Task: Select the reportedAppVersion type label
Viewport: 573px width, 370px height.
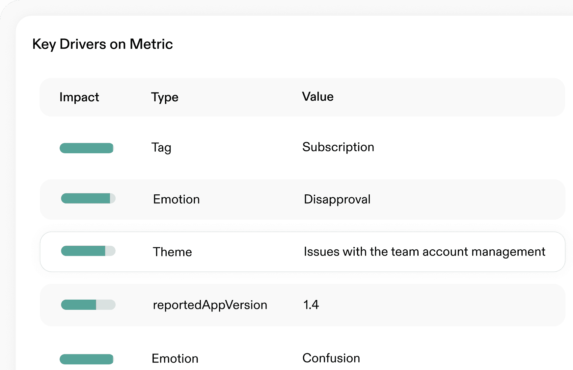Action: click(210, 305)
